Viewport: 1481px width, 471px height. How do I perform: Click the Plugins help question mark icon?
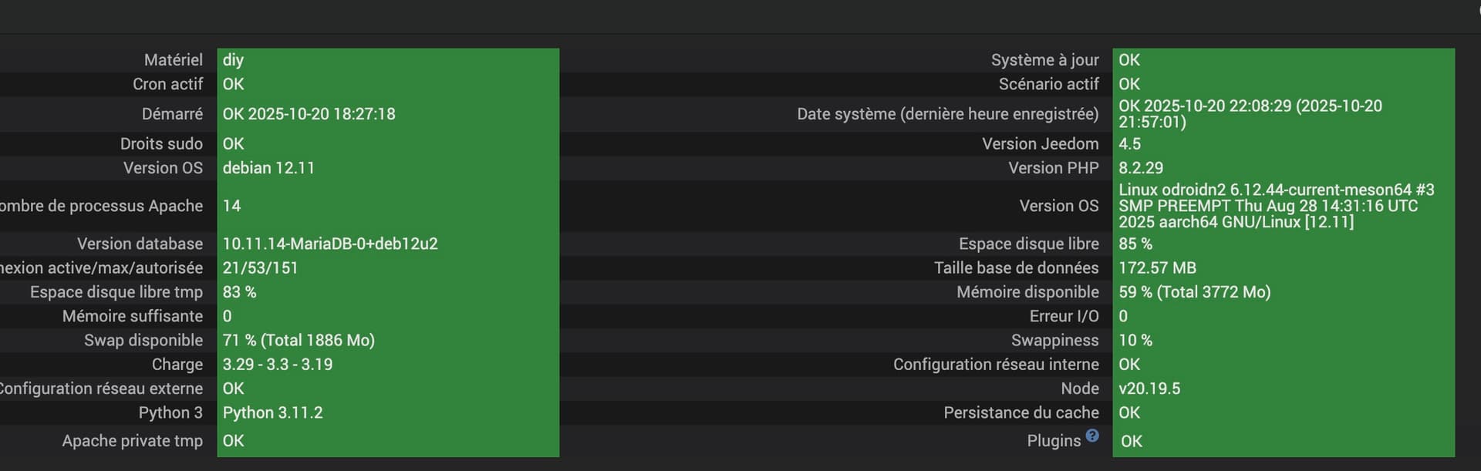tap(1092, 436)
